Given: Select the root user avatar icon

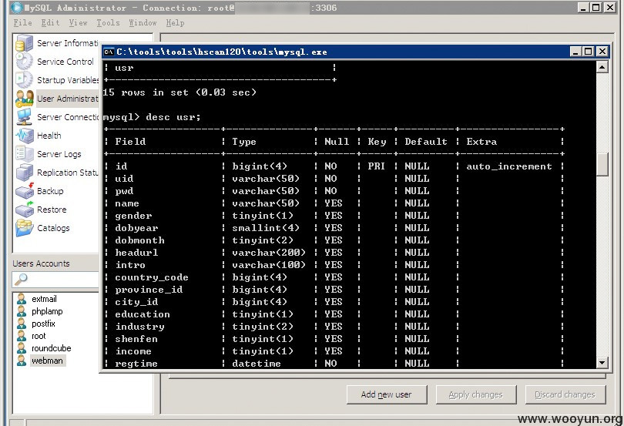Looking at the screenshot, I should tap(22, 336).
